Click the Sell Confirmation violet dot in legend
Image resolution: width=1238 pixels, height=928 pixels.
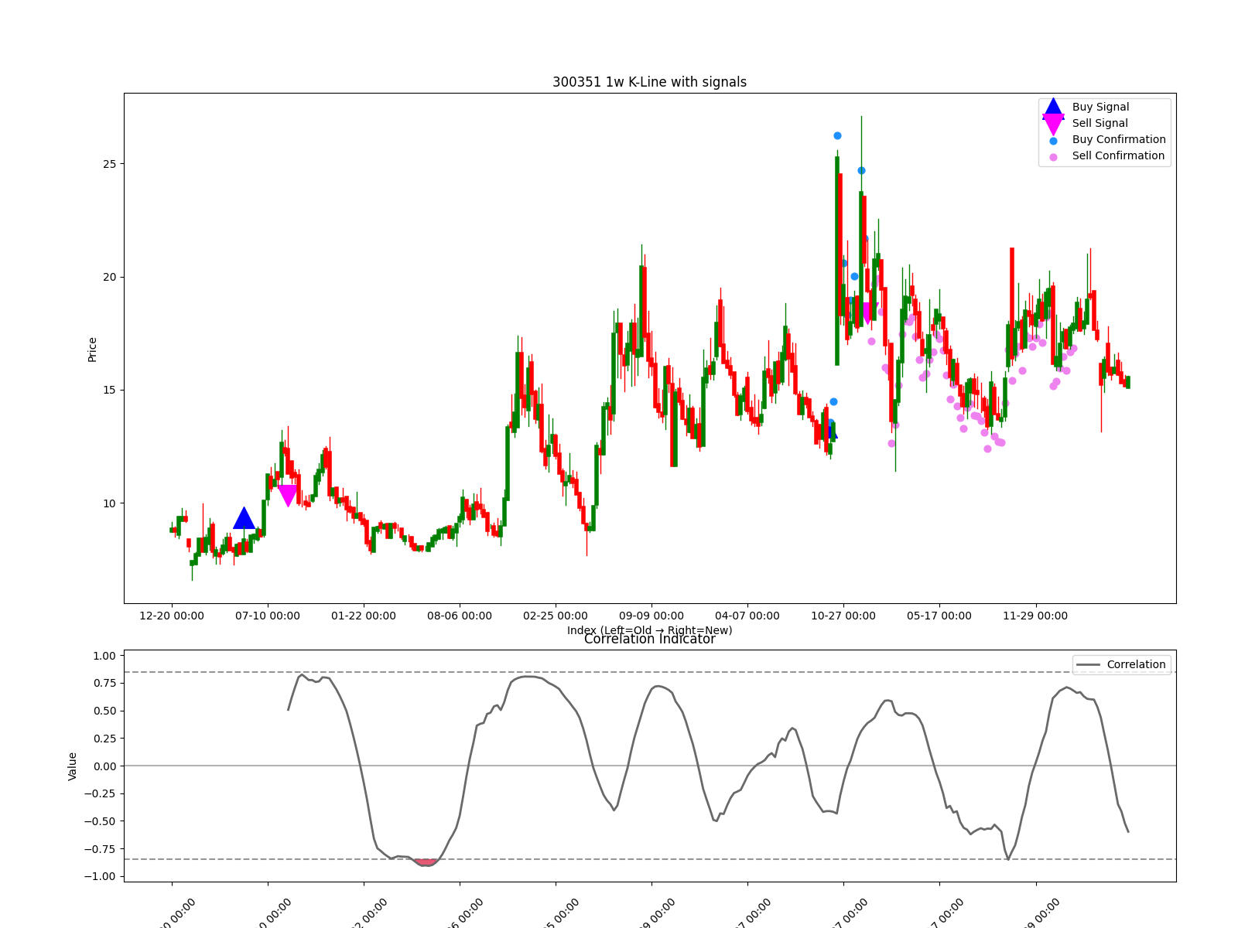click(x=1053, y=157)
